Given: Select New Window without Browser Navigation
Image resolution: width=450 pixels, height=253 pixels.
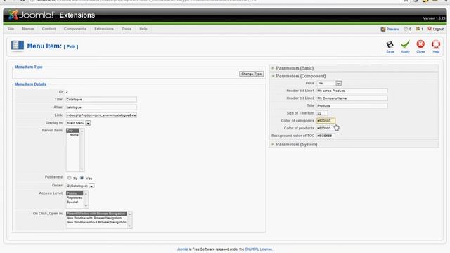Looking at the screenshot, I should pos(96,222).
